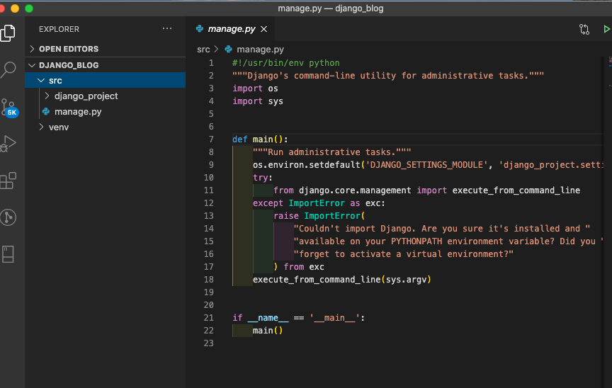Image resolution: width=612 pixels, height=388 pixels.
Task: Collapse the src folder
Action: click(55, 81)
